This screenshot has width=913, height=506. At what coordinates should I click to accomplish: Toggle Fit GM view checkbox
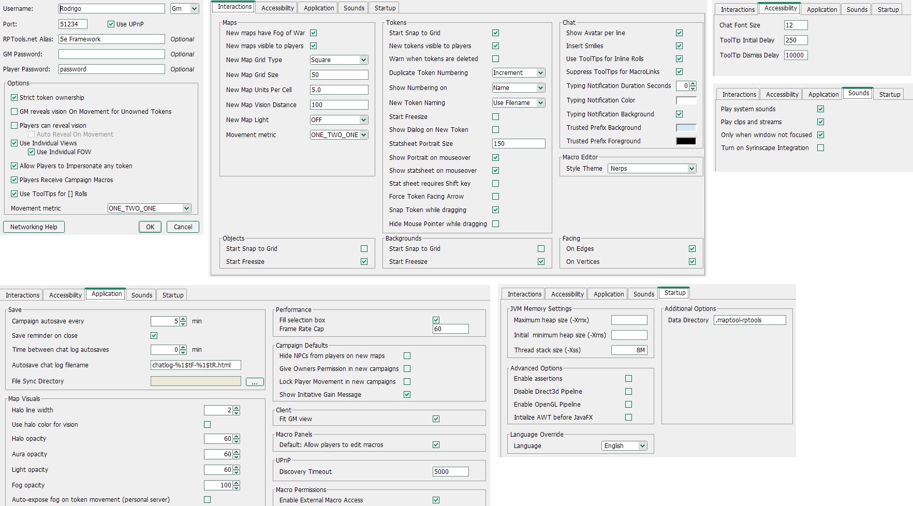(436, 419)
